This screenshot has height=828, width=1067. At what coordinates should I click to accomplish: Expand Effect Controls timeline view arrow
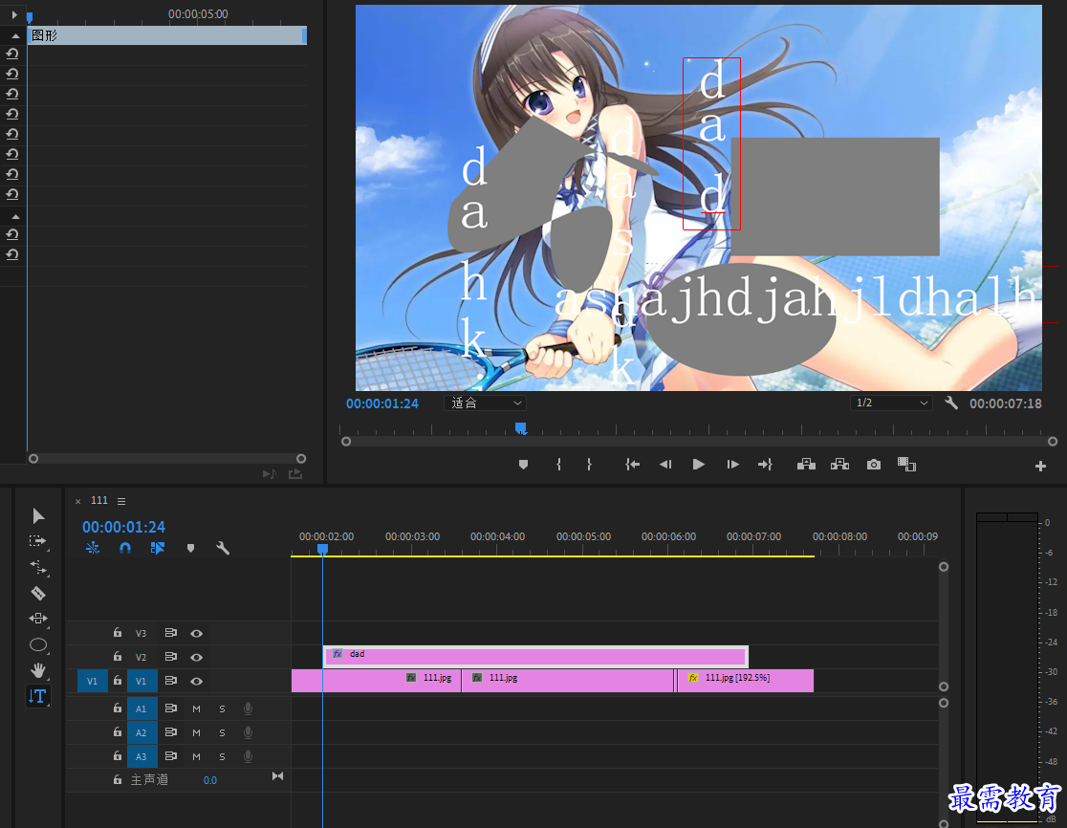point(14,14)
